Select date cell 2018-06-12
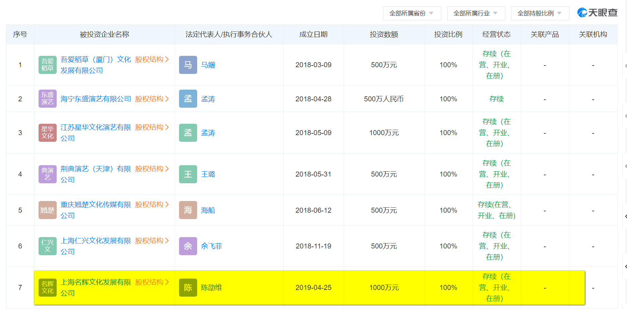The height and width of the screenshot is (309, 627). pyautogui.click(x=313, y=210)
